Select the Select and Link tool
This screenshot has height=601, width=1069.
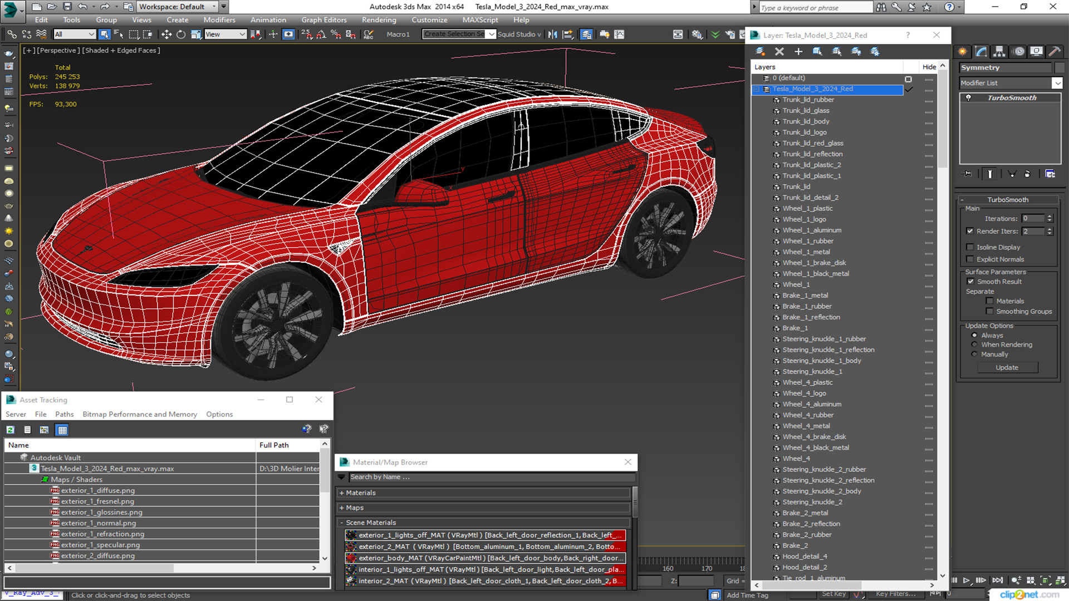(11, 35)
